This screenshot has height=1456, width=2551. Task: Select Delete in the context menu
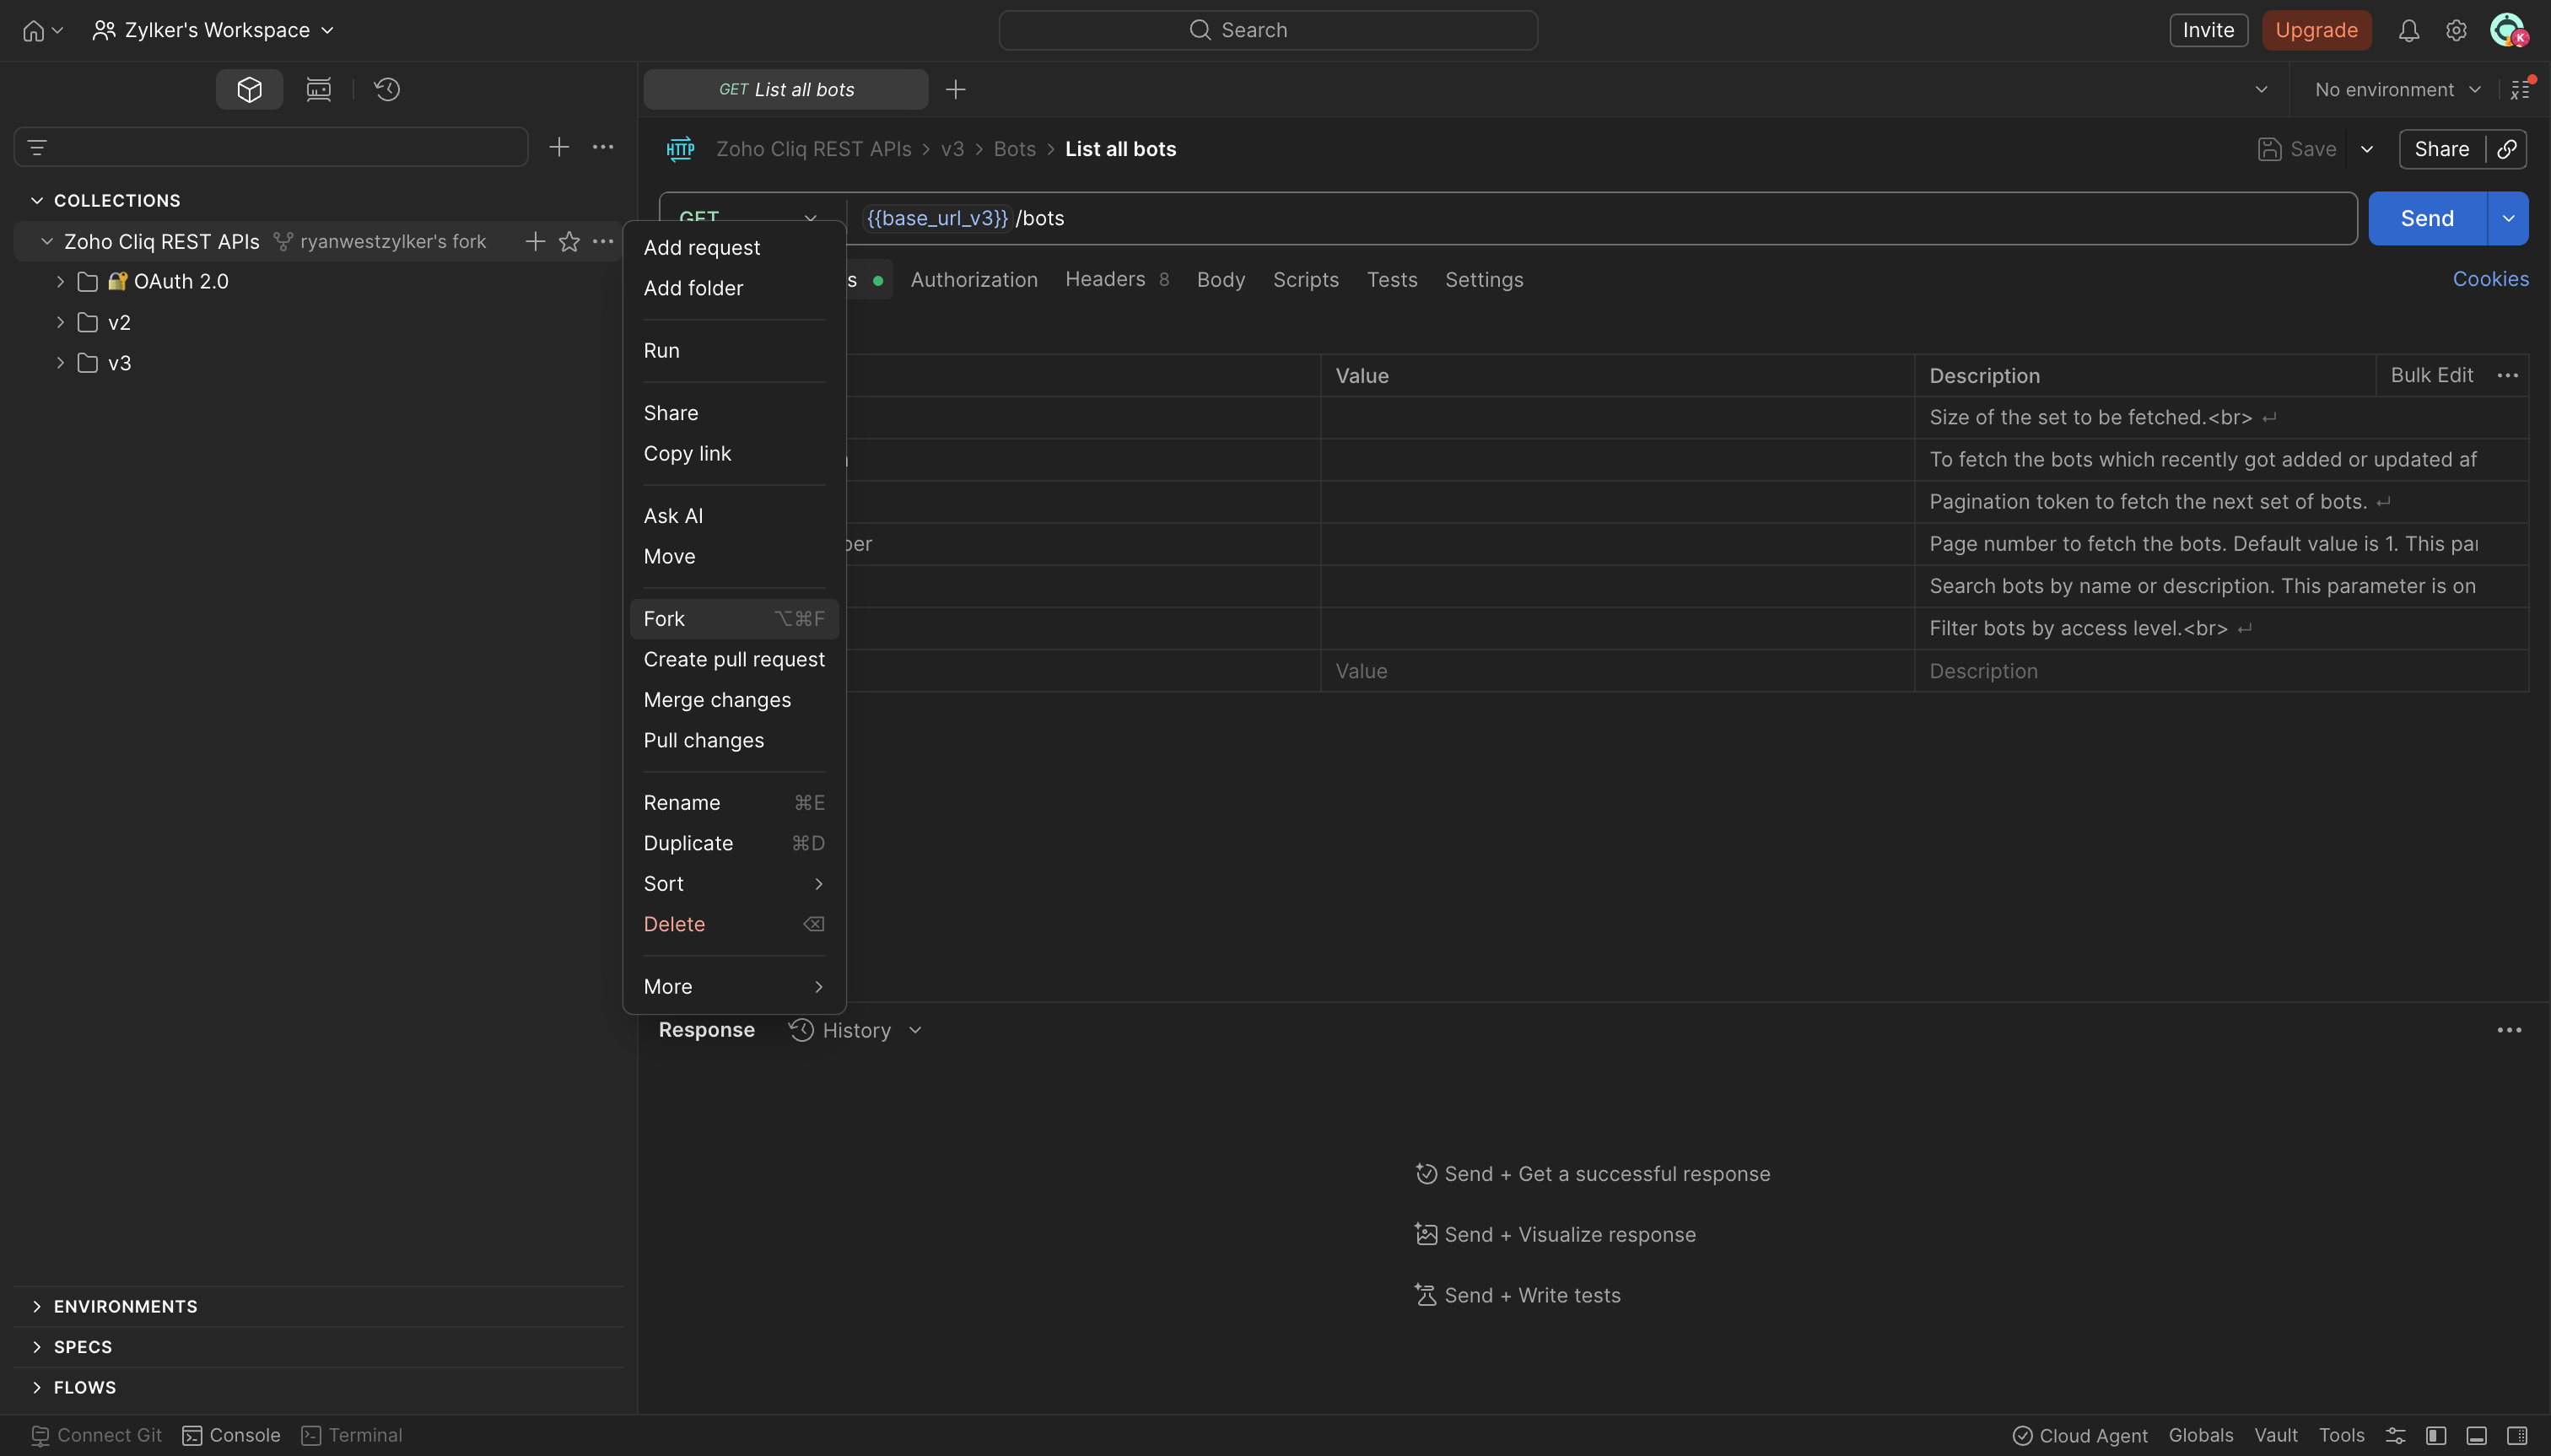coord(734,924)
